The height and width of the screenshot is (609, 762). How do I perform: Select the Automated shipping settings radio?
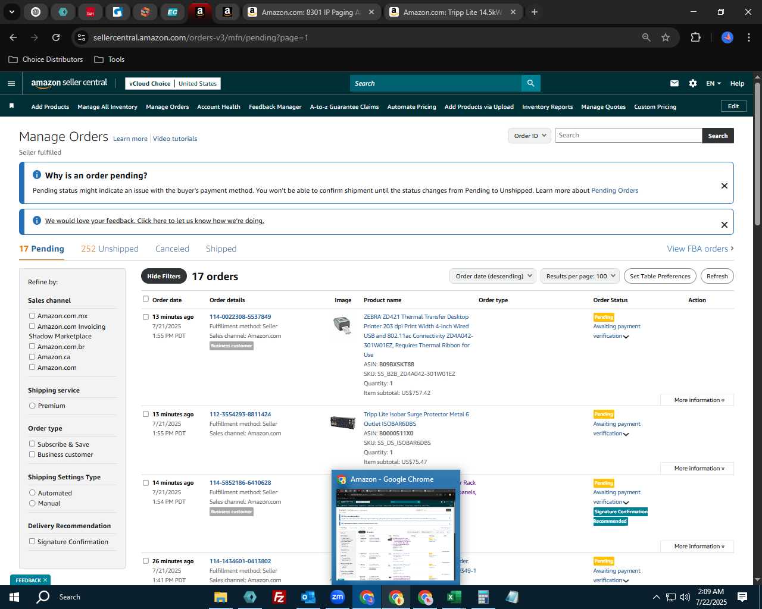pos(32,493)
